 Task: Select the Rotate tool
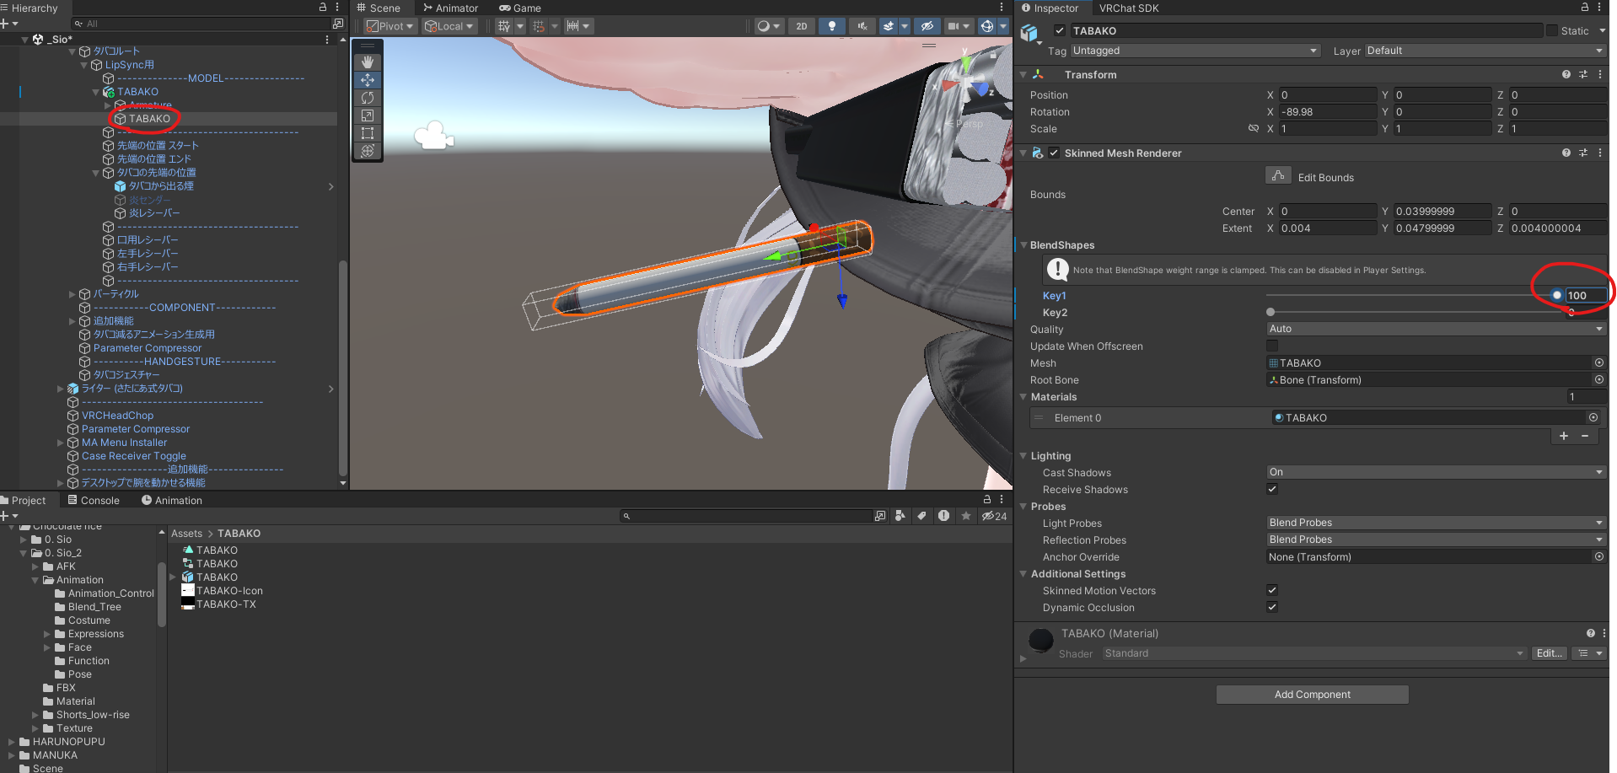click(x=368, y=98)
